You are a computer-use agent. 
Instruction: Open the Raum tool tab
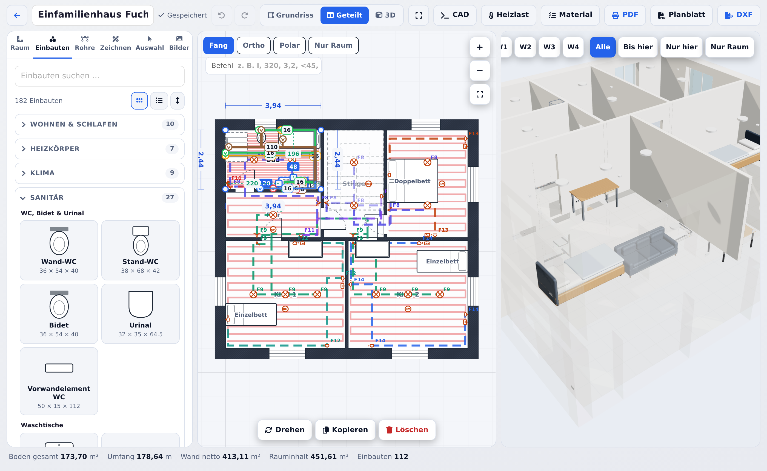[20, 43]
